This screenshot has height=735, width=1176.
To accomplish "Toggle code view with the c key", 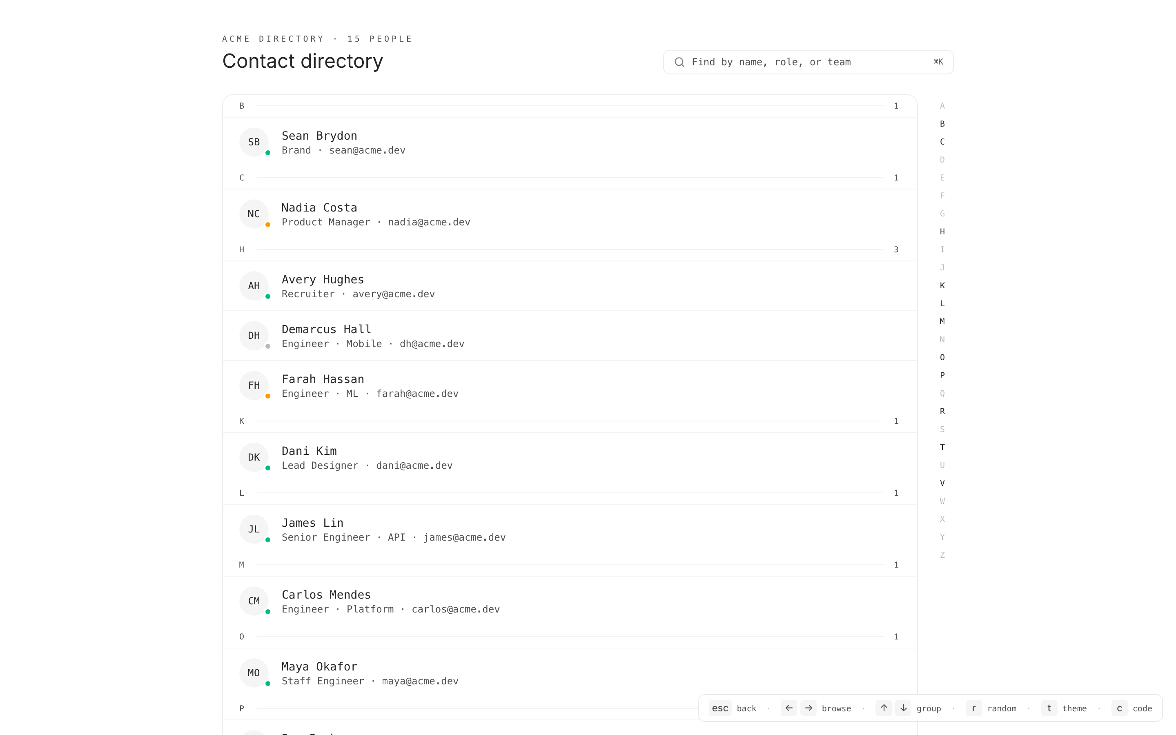I will [1119, 708].
